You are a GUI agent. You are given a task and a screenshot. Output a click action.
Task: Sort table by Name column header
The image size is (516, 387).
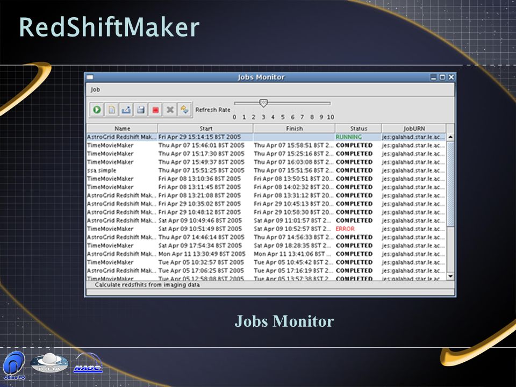coord(122,128)
